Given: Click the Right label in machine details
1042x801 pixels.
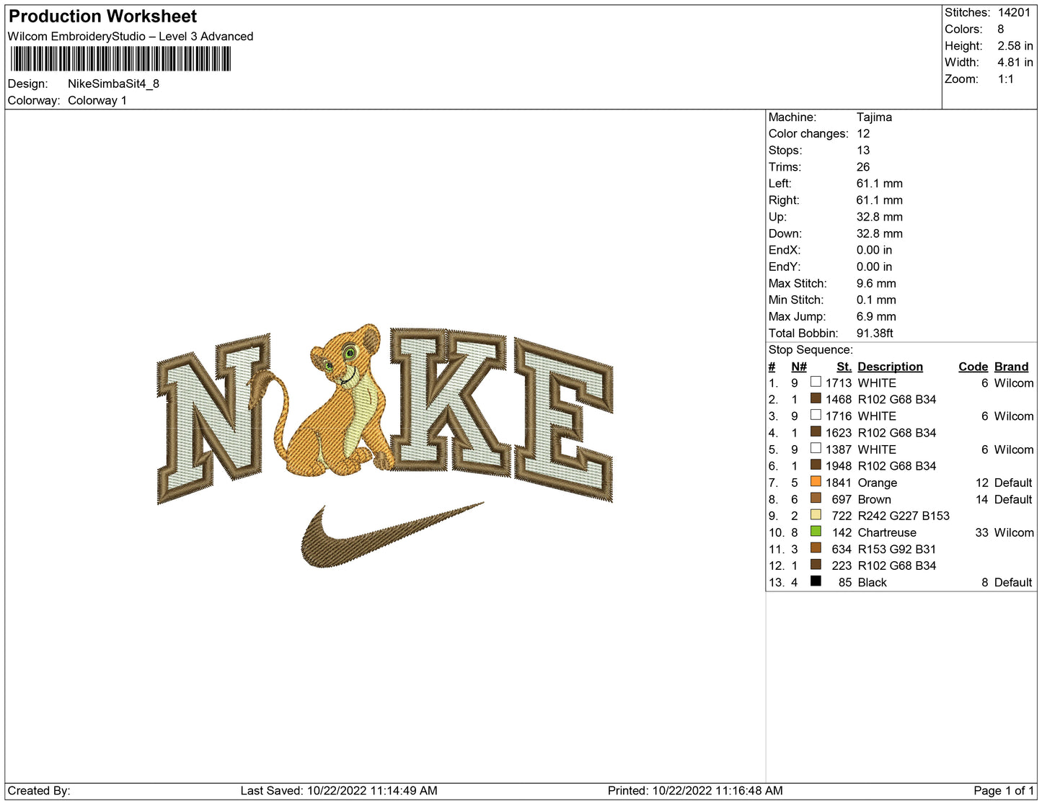Looking at the screenshot, I should [784, 200].
